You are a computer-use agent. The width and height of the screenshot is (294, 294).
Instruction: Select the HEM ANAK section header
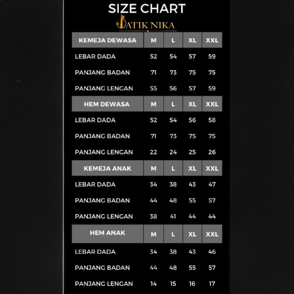pos(107,233)
